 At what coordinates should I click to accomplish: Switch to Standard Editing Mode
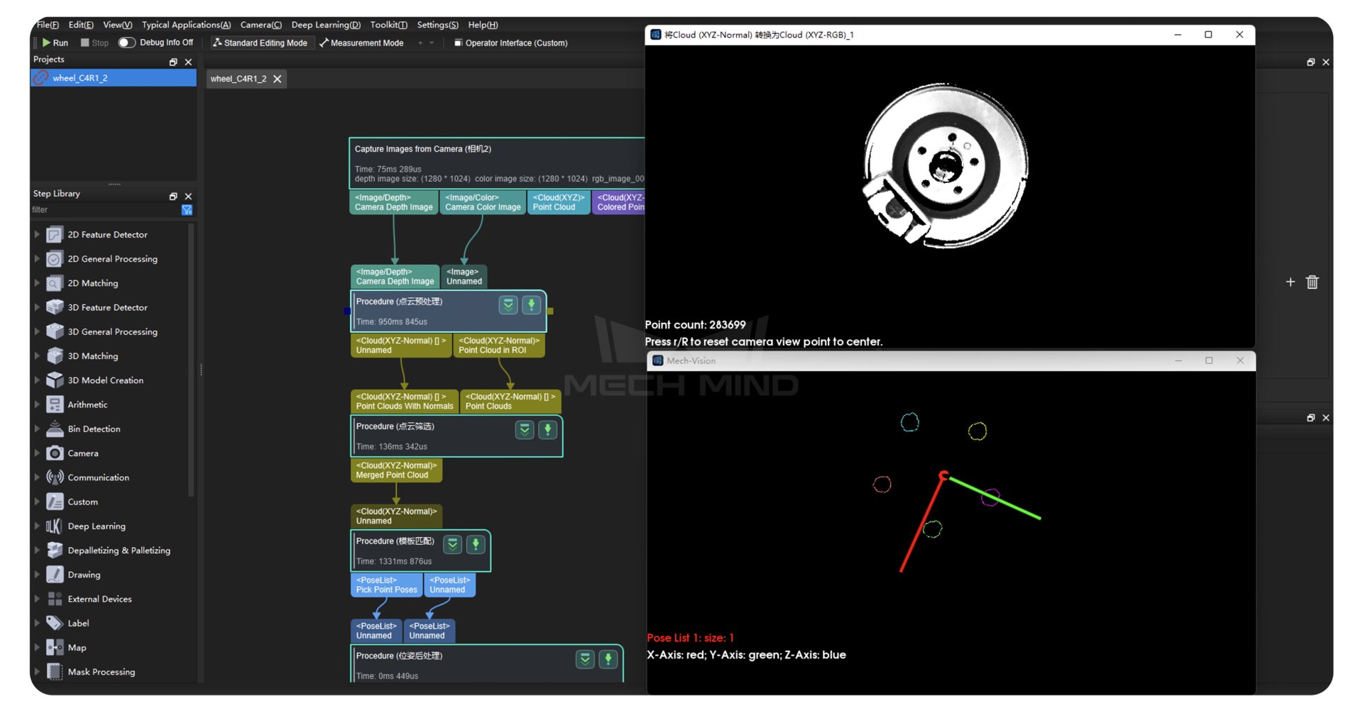pyautogui.click(x=260, y=43)
